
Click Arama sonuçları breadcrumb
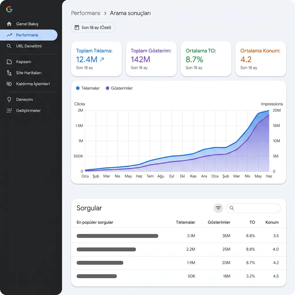point(130,13)
